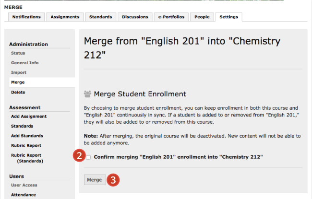Open the Attendance sidebar link

coord(24,195)
